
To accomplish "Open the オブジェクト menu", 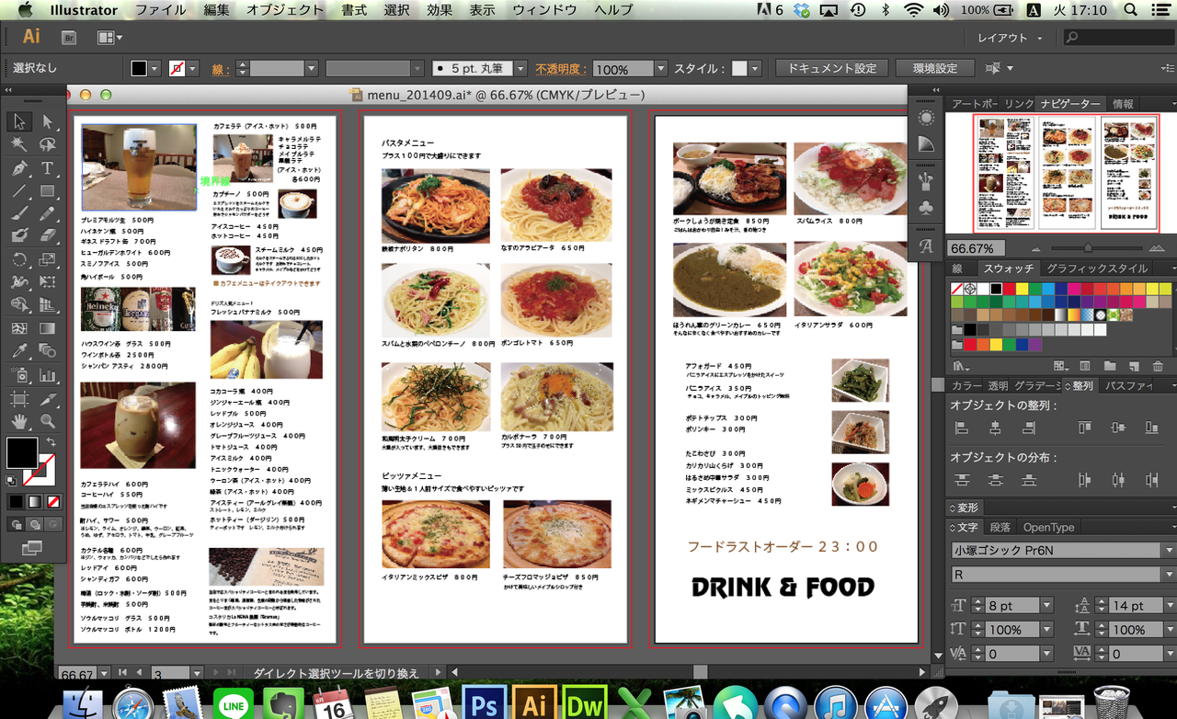I will click(284, 10).
